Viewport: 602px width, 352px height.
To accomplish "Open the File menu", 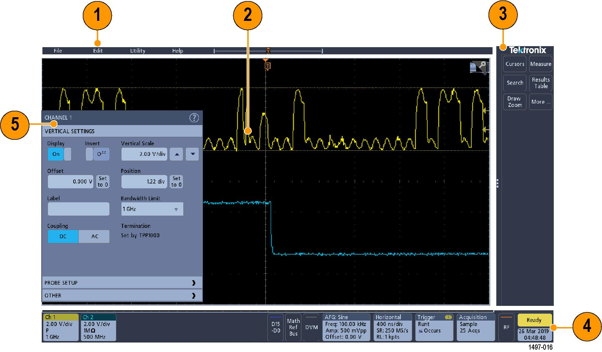I will click(58, 51).
